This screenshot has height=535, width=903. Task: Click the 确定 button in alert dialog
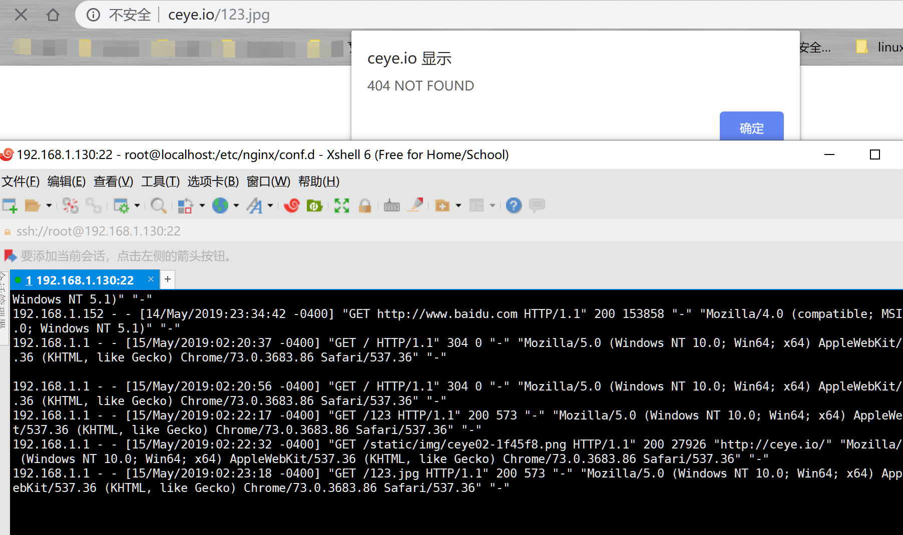751,127
